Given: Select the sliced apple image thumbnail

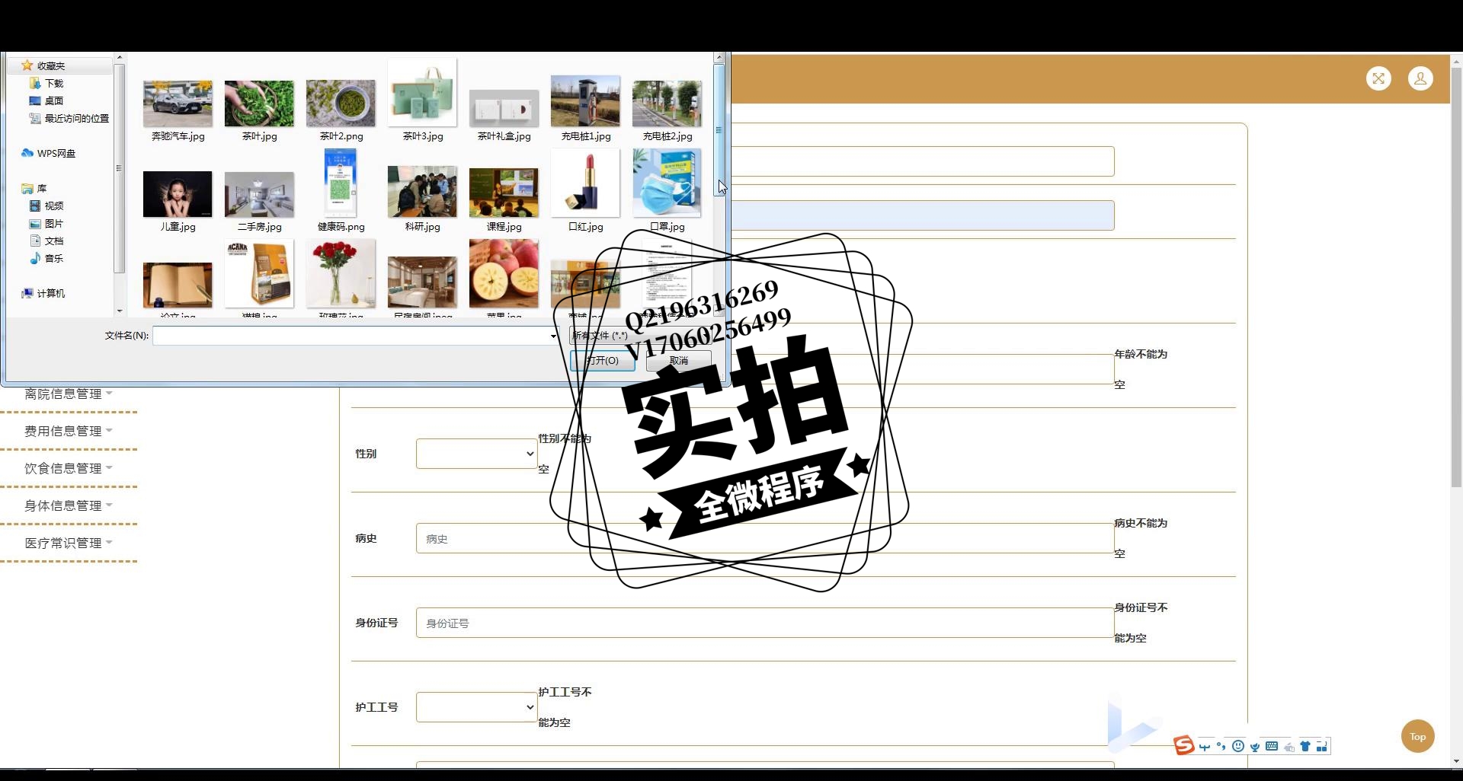Looking at the screenshot, I should pyautogui.click(x=504, y=274).
